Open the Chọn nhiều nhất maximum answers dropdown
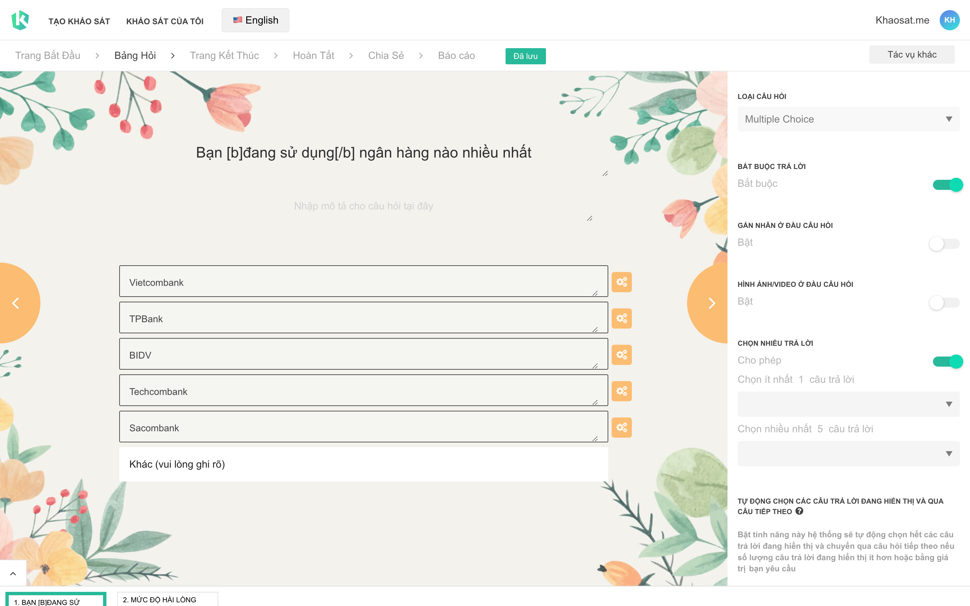Image resolution: width=970 pixels, height=606 pixels. [848, 454]
